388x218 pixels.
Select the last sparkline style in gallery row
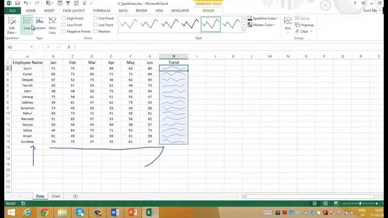(x=231, y=24)
